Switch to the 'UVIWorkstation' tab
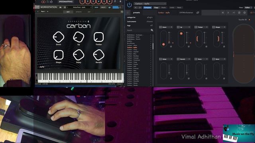255x143 pixels. 186,13
